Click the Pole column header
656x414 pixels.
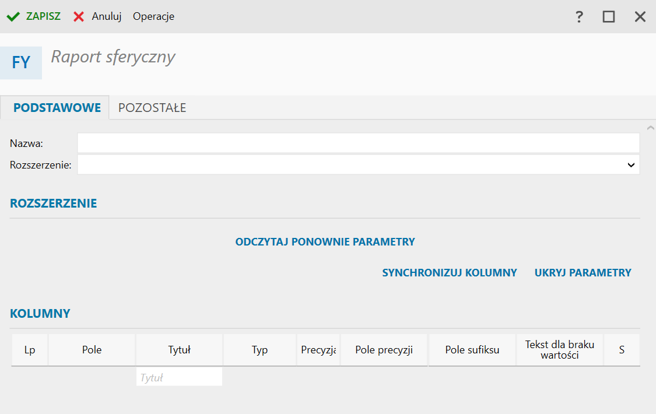[x=92, y=350]
